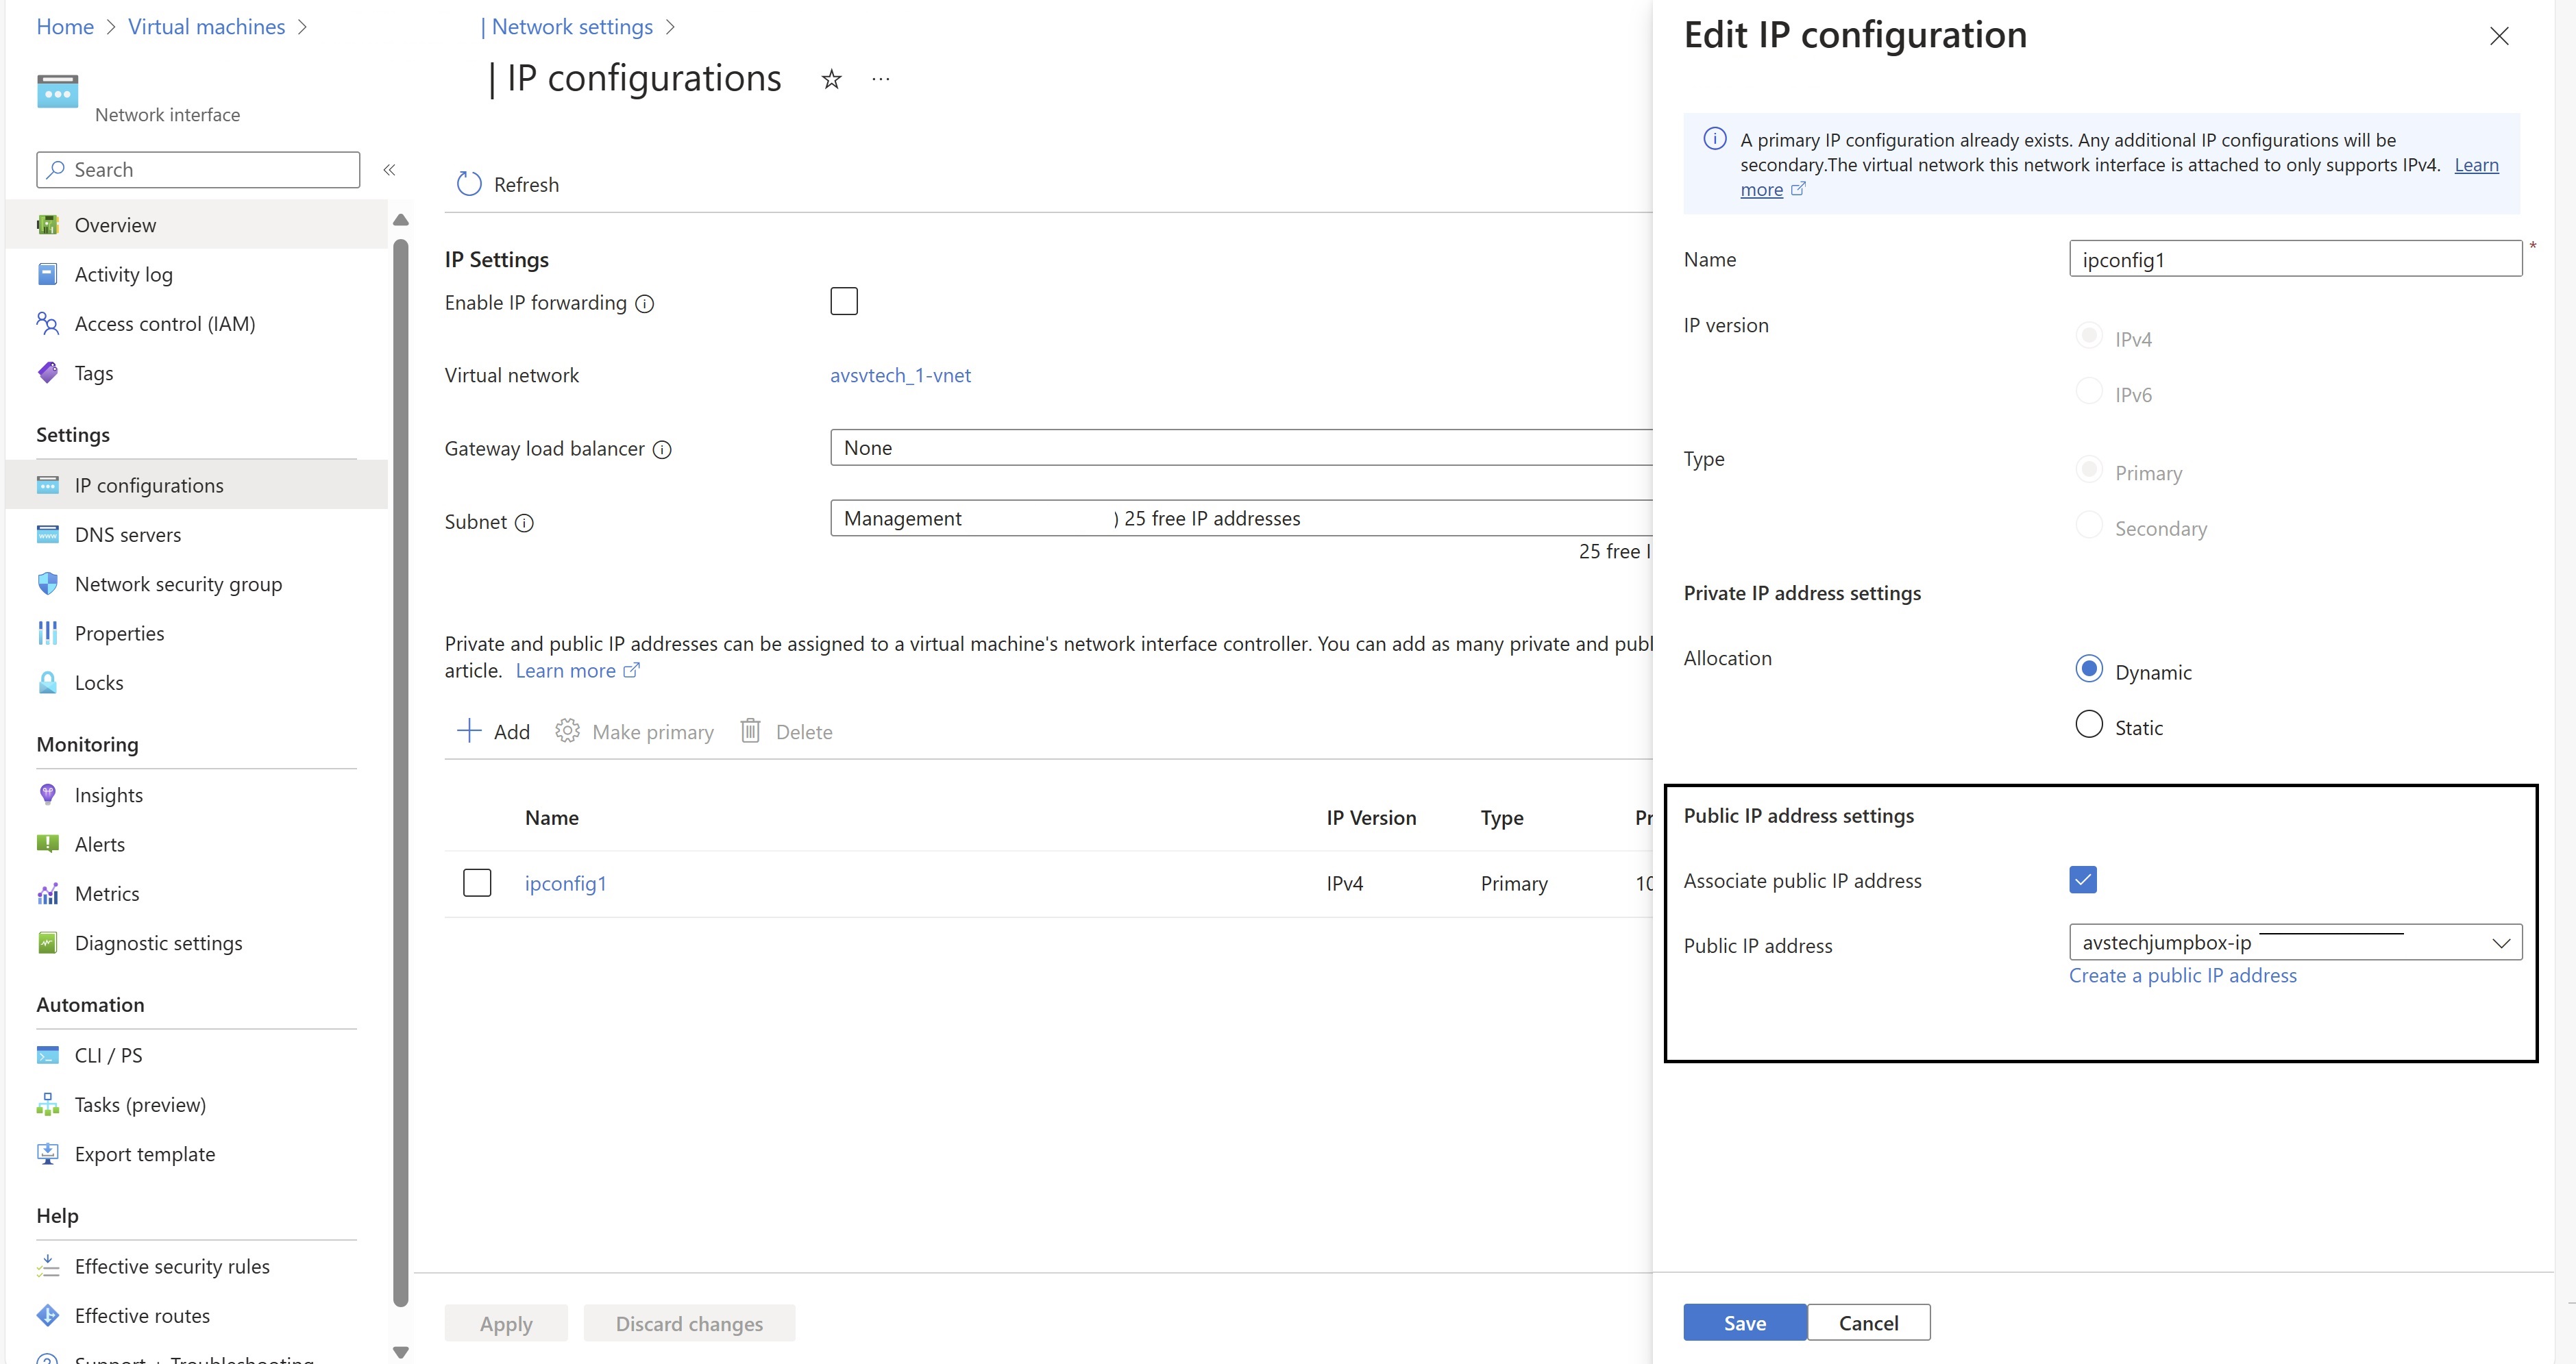Uncheck Associate public IP address
Image resolution: width=2576 pixels, height=1364 pixels.
2082,880
